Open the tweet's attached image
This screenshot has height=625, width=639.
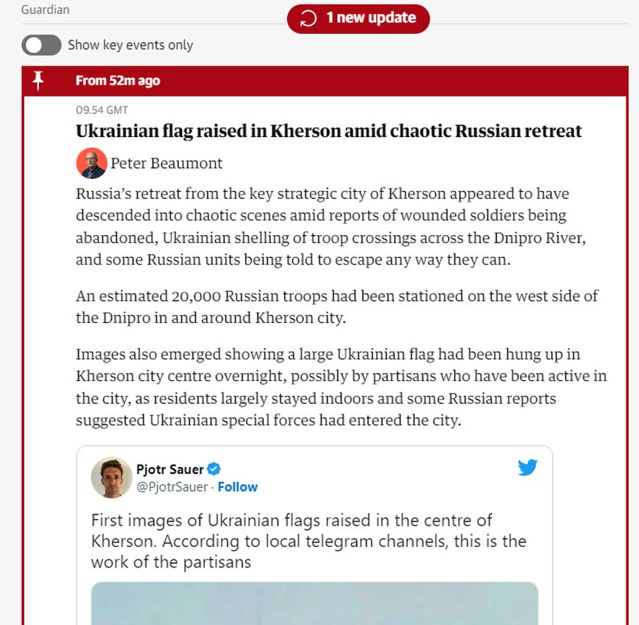[x=314, y=603]
